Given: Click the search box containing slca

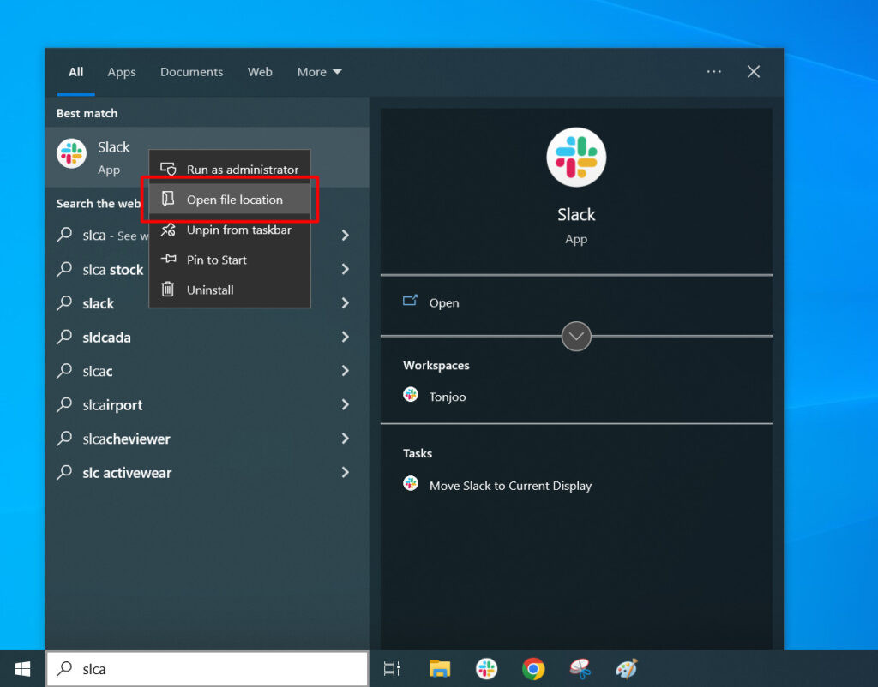Looking at the screenshot, I should pyautogui.click(x=206, y=668).
